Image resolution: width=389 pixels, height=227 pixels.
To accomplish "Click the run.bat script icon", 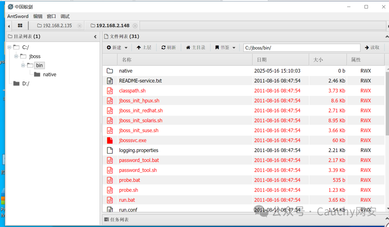I will [x=110, y=200].
